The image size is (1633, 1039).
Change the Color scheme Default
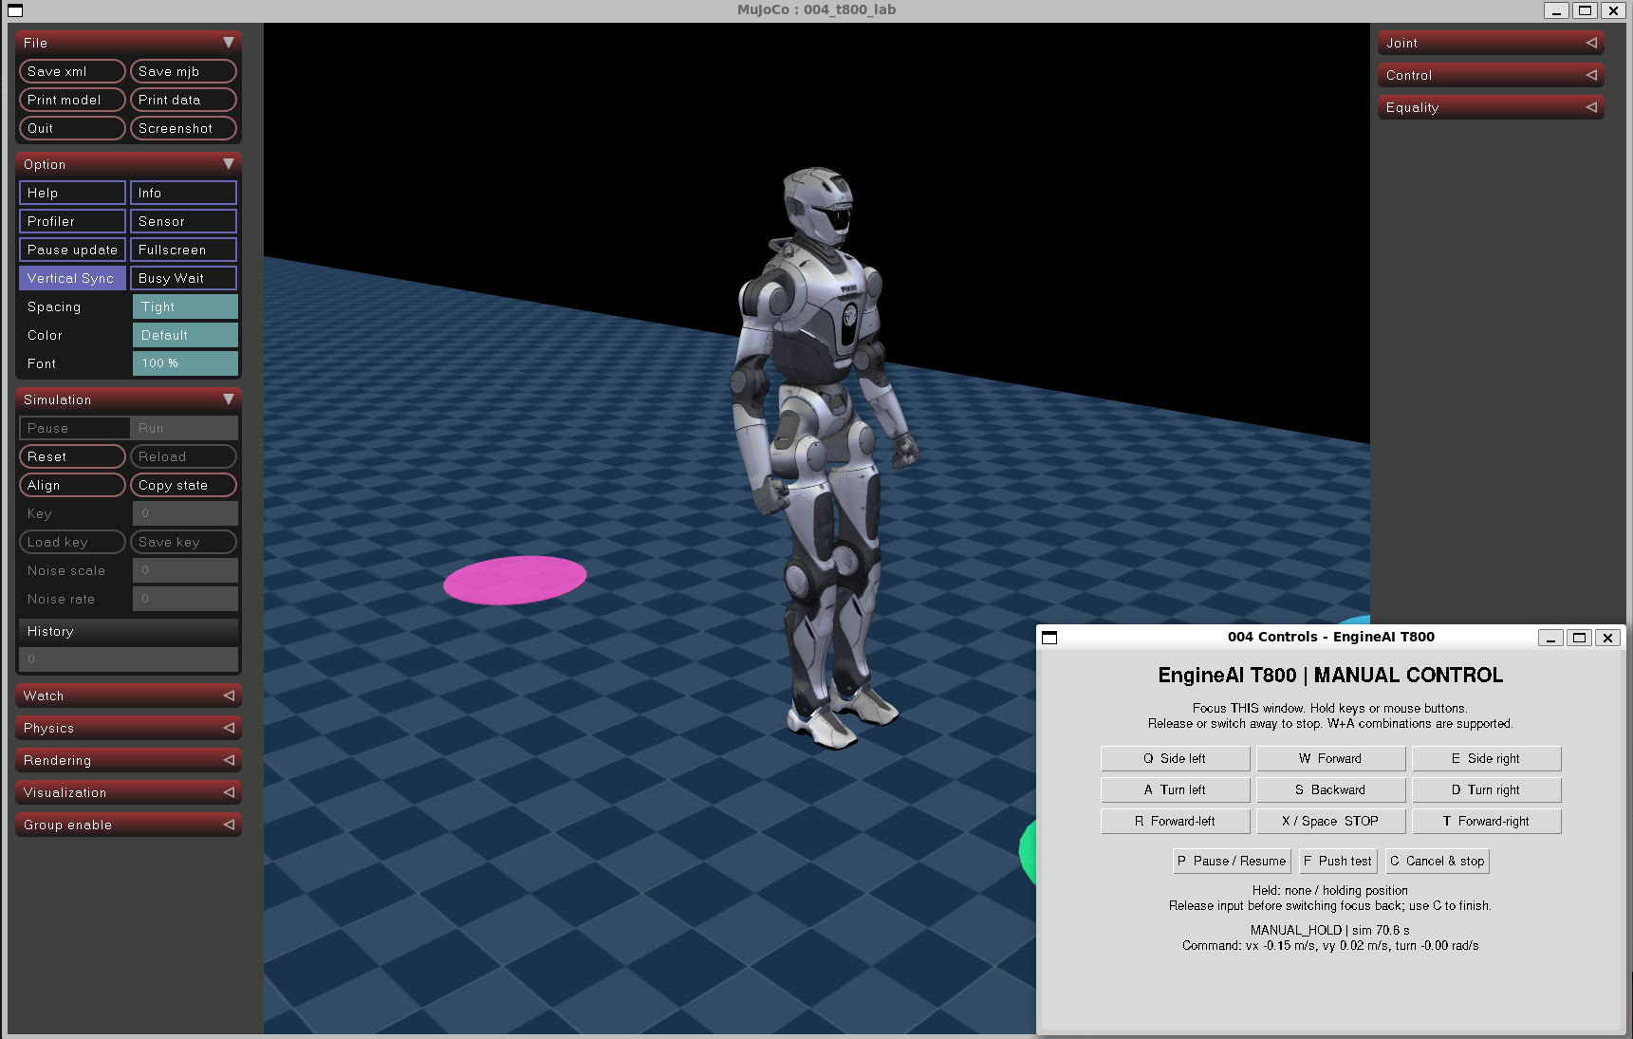[185, 335]
